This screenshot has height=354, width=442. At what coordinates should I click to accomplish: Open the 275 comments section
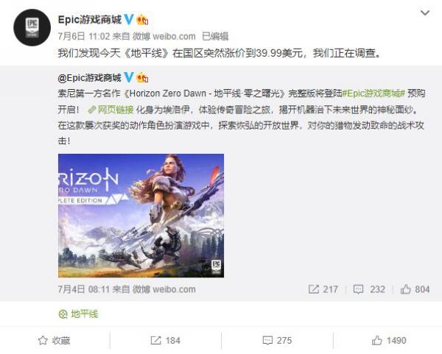[x=277, y=341]
